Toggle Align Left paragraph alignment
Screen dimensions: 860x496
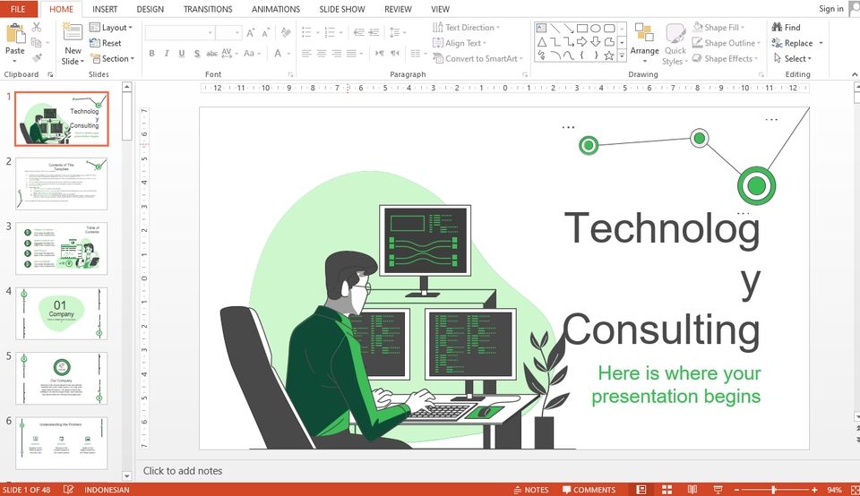306,53
